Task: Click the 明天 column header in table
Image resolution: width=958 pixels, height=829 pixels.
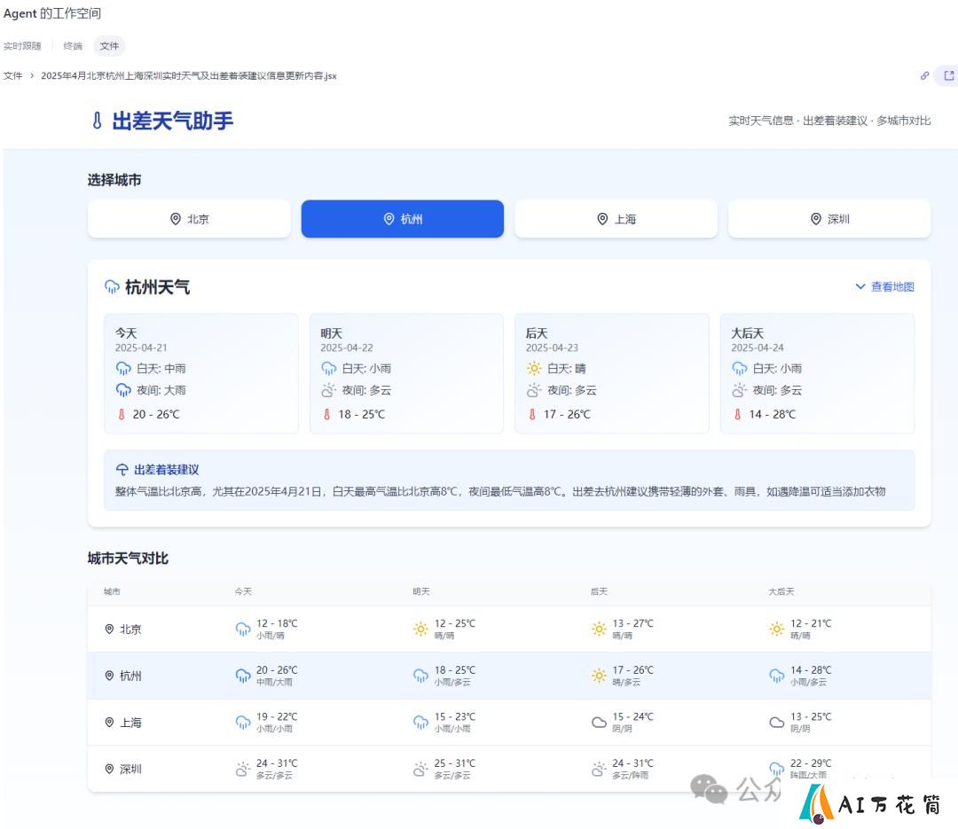Action: (x=421, y=591)
